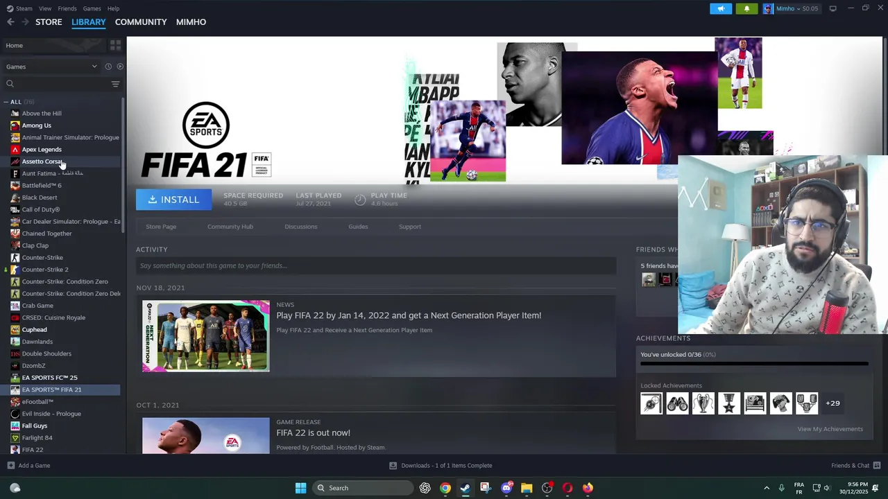
Task: Open the FIFA 22 Next Generation news thumbnail
Action: (206, 336)
